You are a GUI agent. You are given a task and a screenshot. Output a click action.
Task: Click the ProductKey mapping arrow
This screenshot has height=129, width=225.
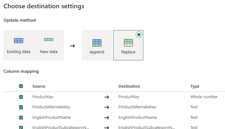[x=107, y=97]
